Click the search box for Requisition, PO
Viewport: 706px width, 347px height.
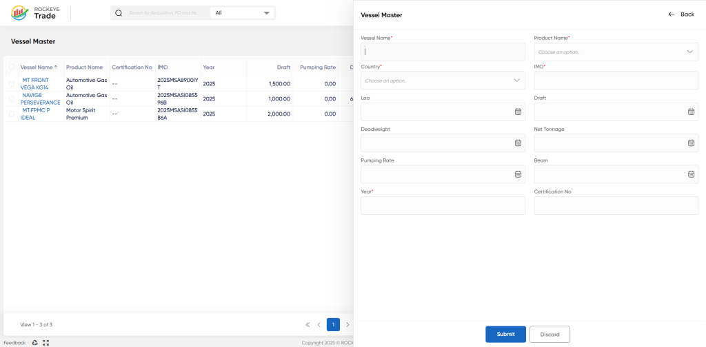pos(163,13)
